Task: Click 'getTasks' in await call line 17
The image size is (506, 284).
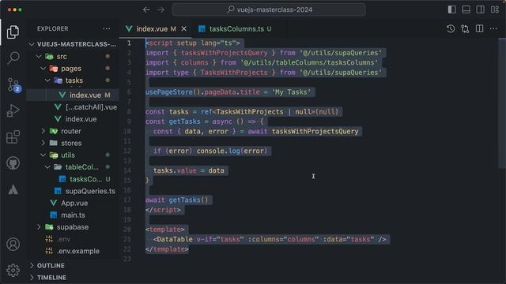Action: [x=184, y=200]
